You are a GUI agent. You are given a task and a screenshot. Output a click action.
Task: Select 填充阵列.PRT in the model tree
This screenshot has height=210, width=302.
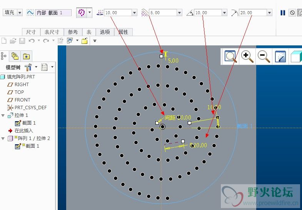point(21,77)
